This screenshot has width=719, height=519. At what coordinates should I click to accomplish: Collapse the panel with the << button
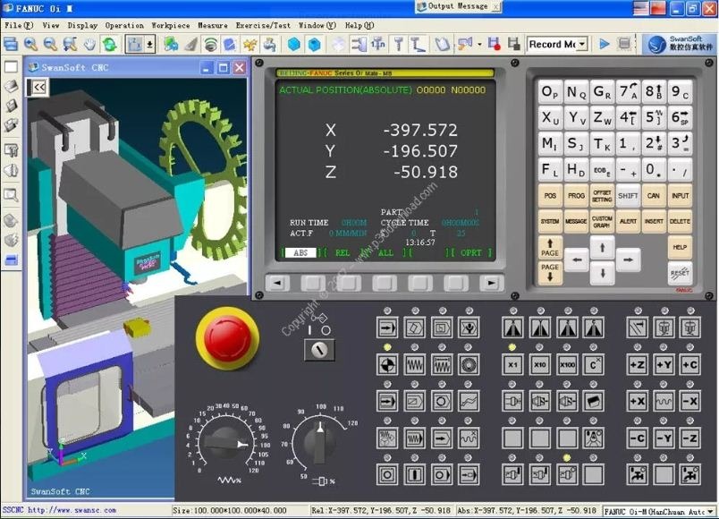pos(38,87)
